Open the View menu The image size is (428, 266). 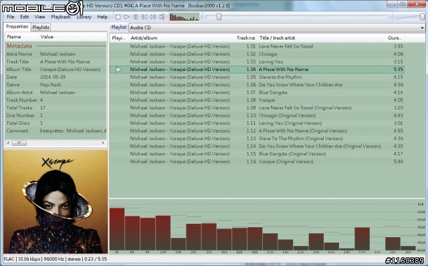tap(39, 17)
